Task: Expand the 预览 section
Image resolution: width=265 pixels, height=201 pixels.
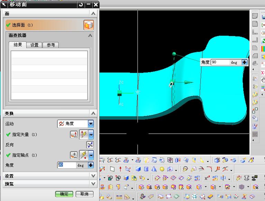Action: coord(93,184)
